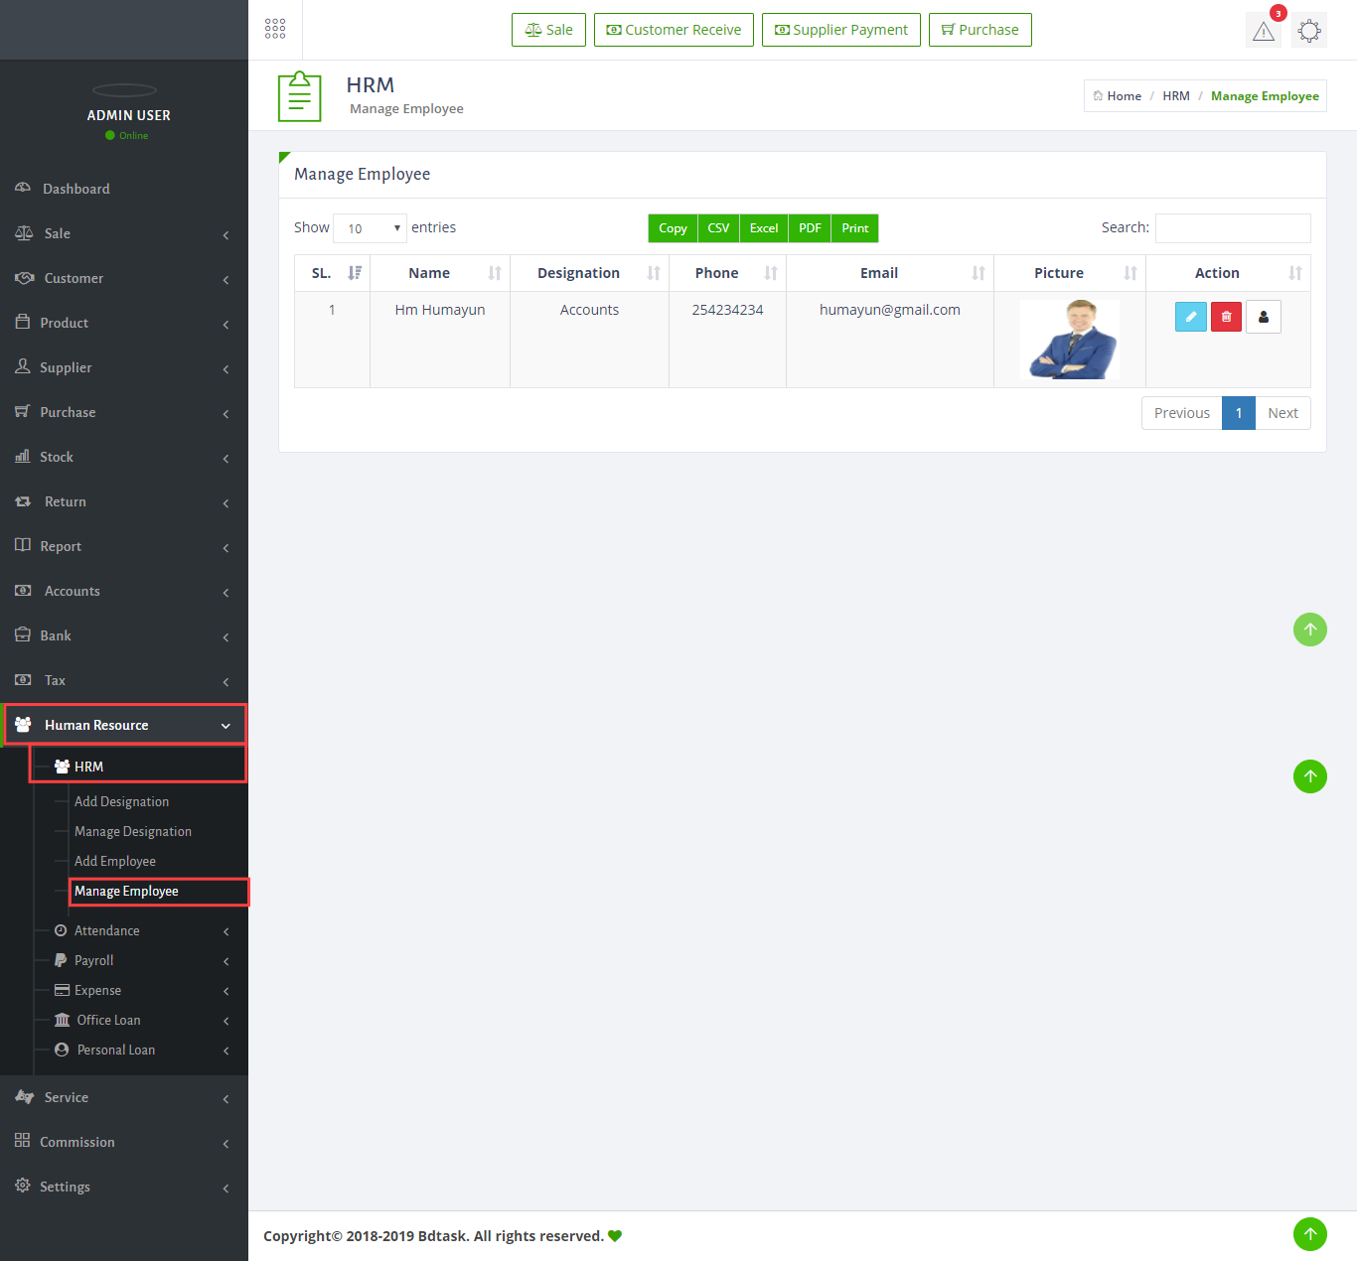
Task: Open employee profile via person icon
Action: [x=1263, y=317]
